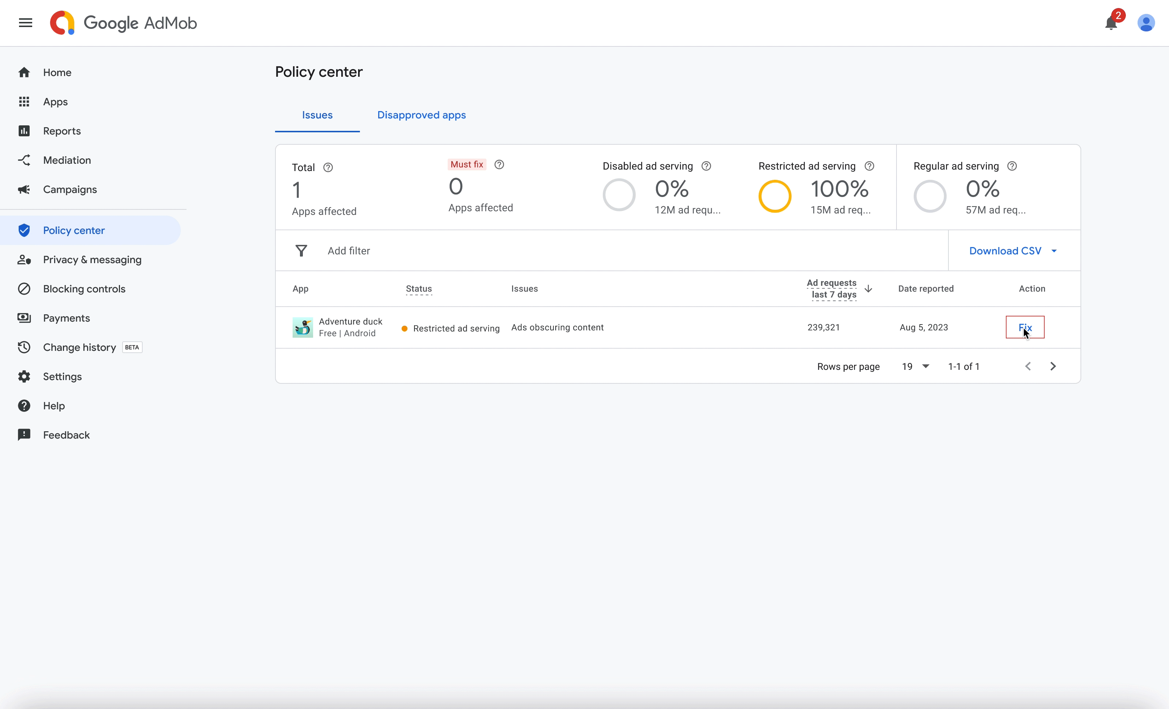Click help icon next to Restricted ad serving
Image resolution: width=1169 pixels, height=709 pixels.
pyautogui.click(x=869, y=166)
